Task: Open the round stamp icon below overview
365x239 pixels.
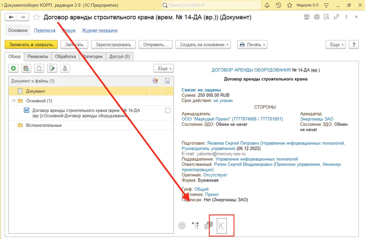Action: coord(182,225)
